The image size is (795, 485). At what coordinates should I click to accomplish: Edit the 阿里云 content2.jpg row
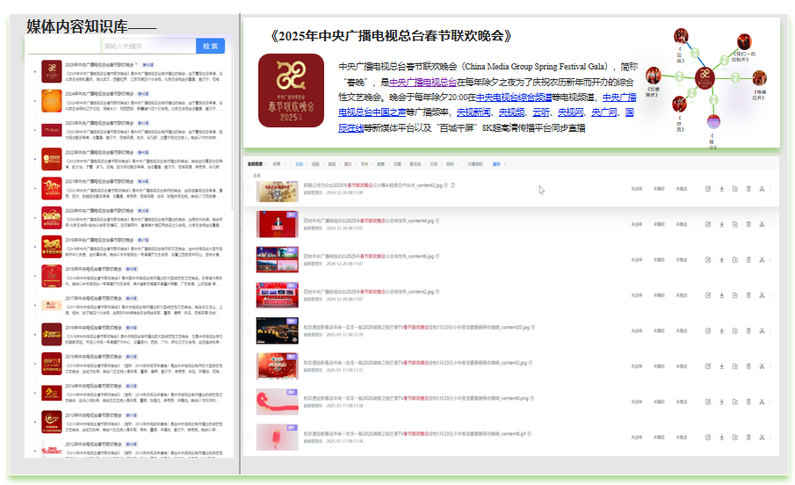708,189
